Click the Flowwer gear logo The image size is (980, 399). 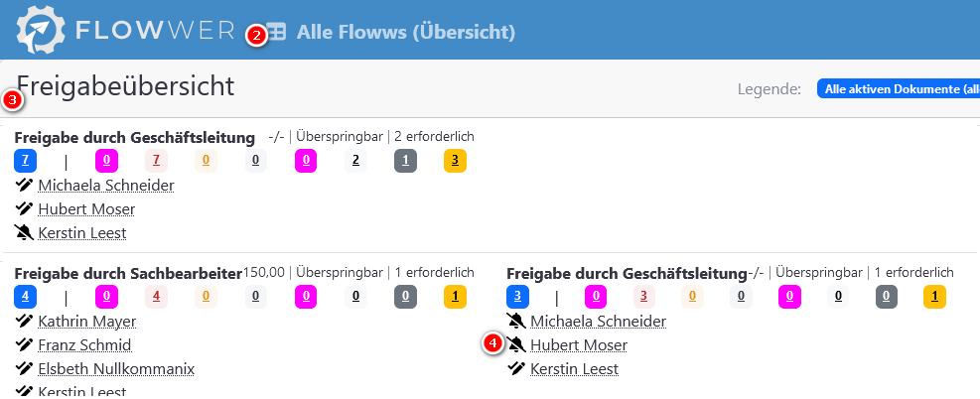point(41,30)
